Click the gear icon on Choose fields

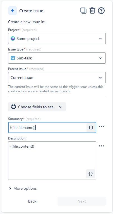(13, 107)
